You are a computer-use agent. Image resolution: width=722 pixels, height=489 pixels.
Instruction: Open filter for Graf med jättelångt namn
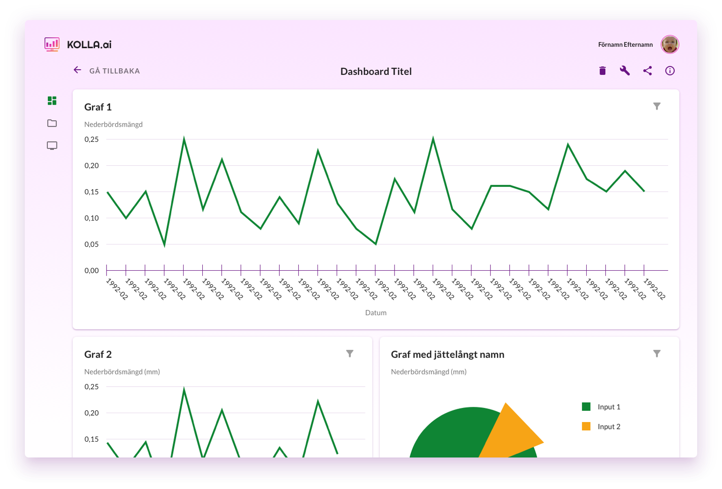657,353
